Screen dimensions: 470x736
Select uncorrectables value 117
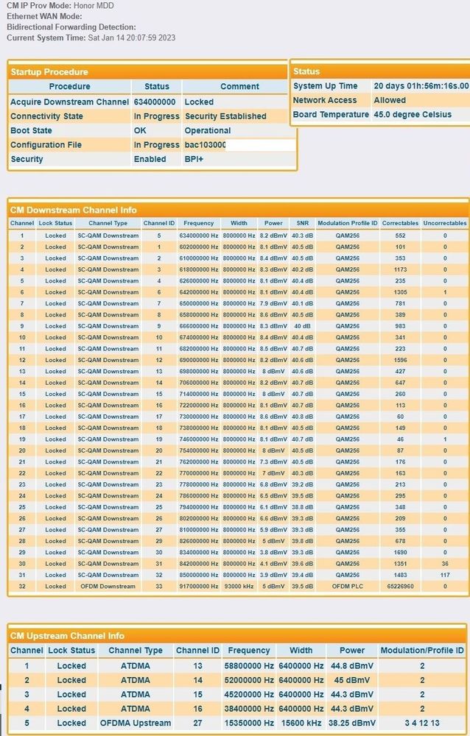[x=445, y=575]
